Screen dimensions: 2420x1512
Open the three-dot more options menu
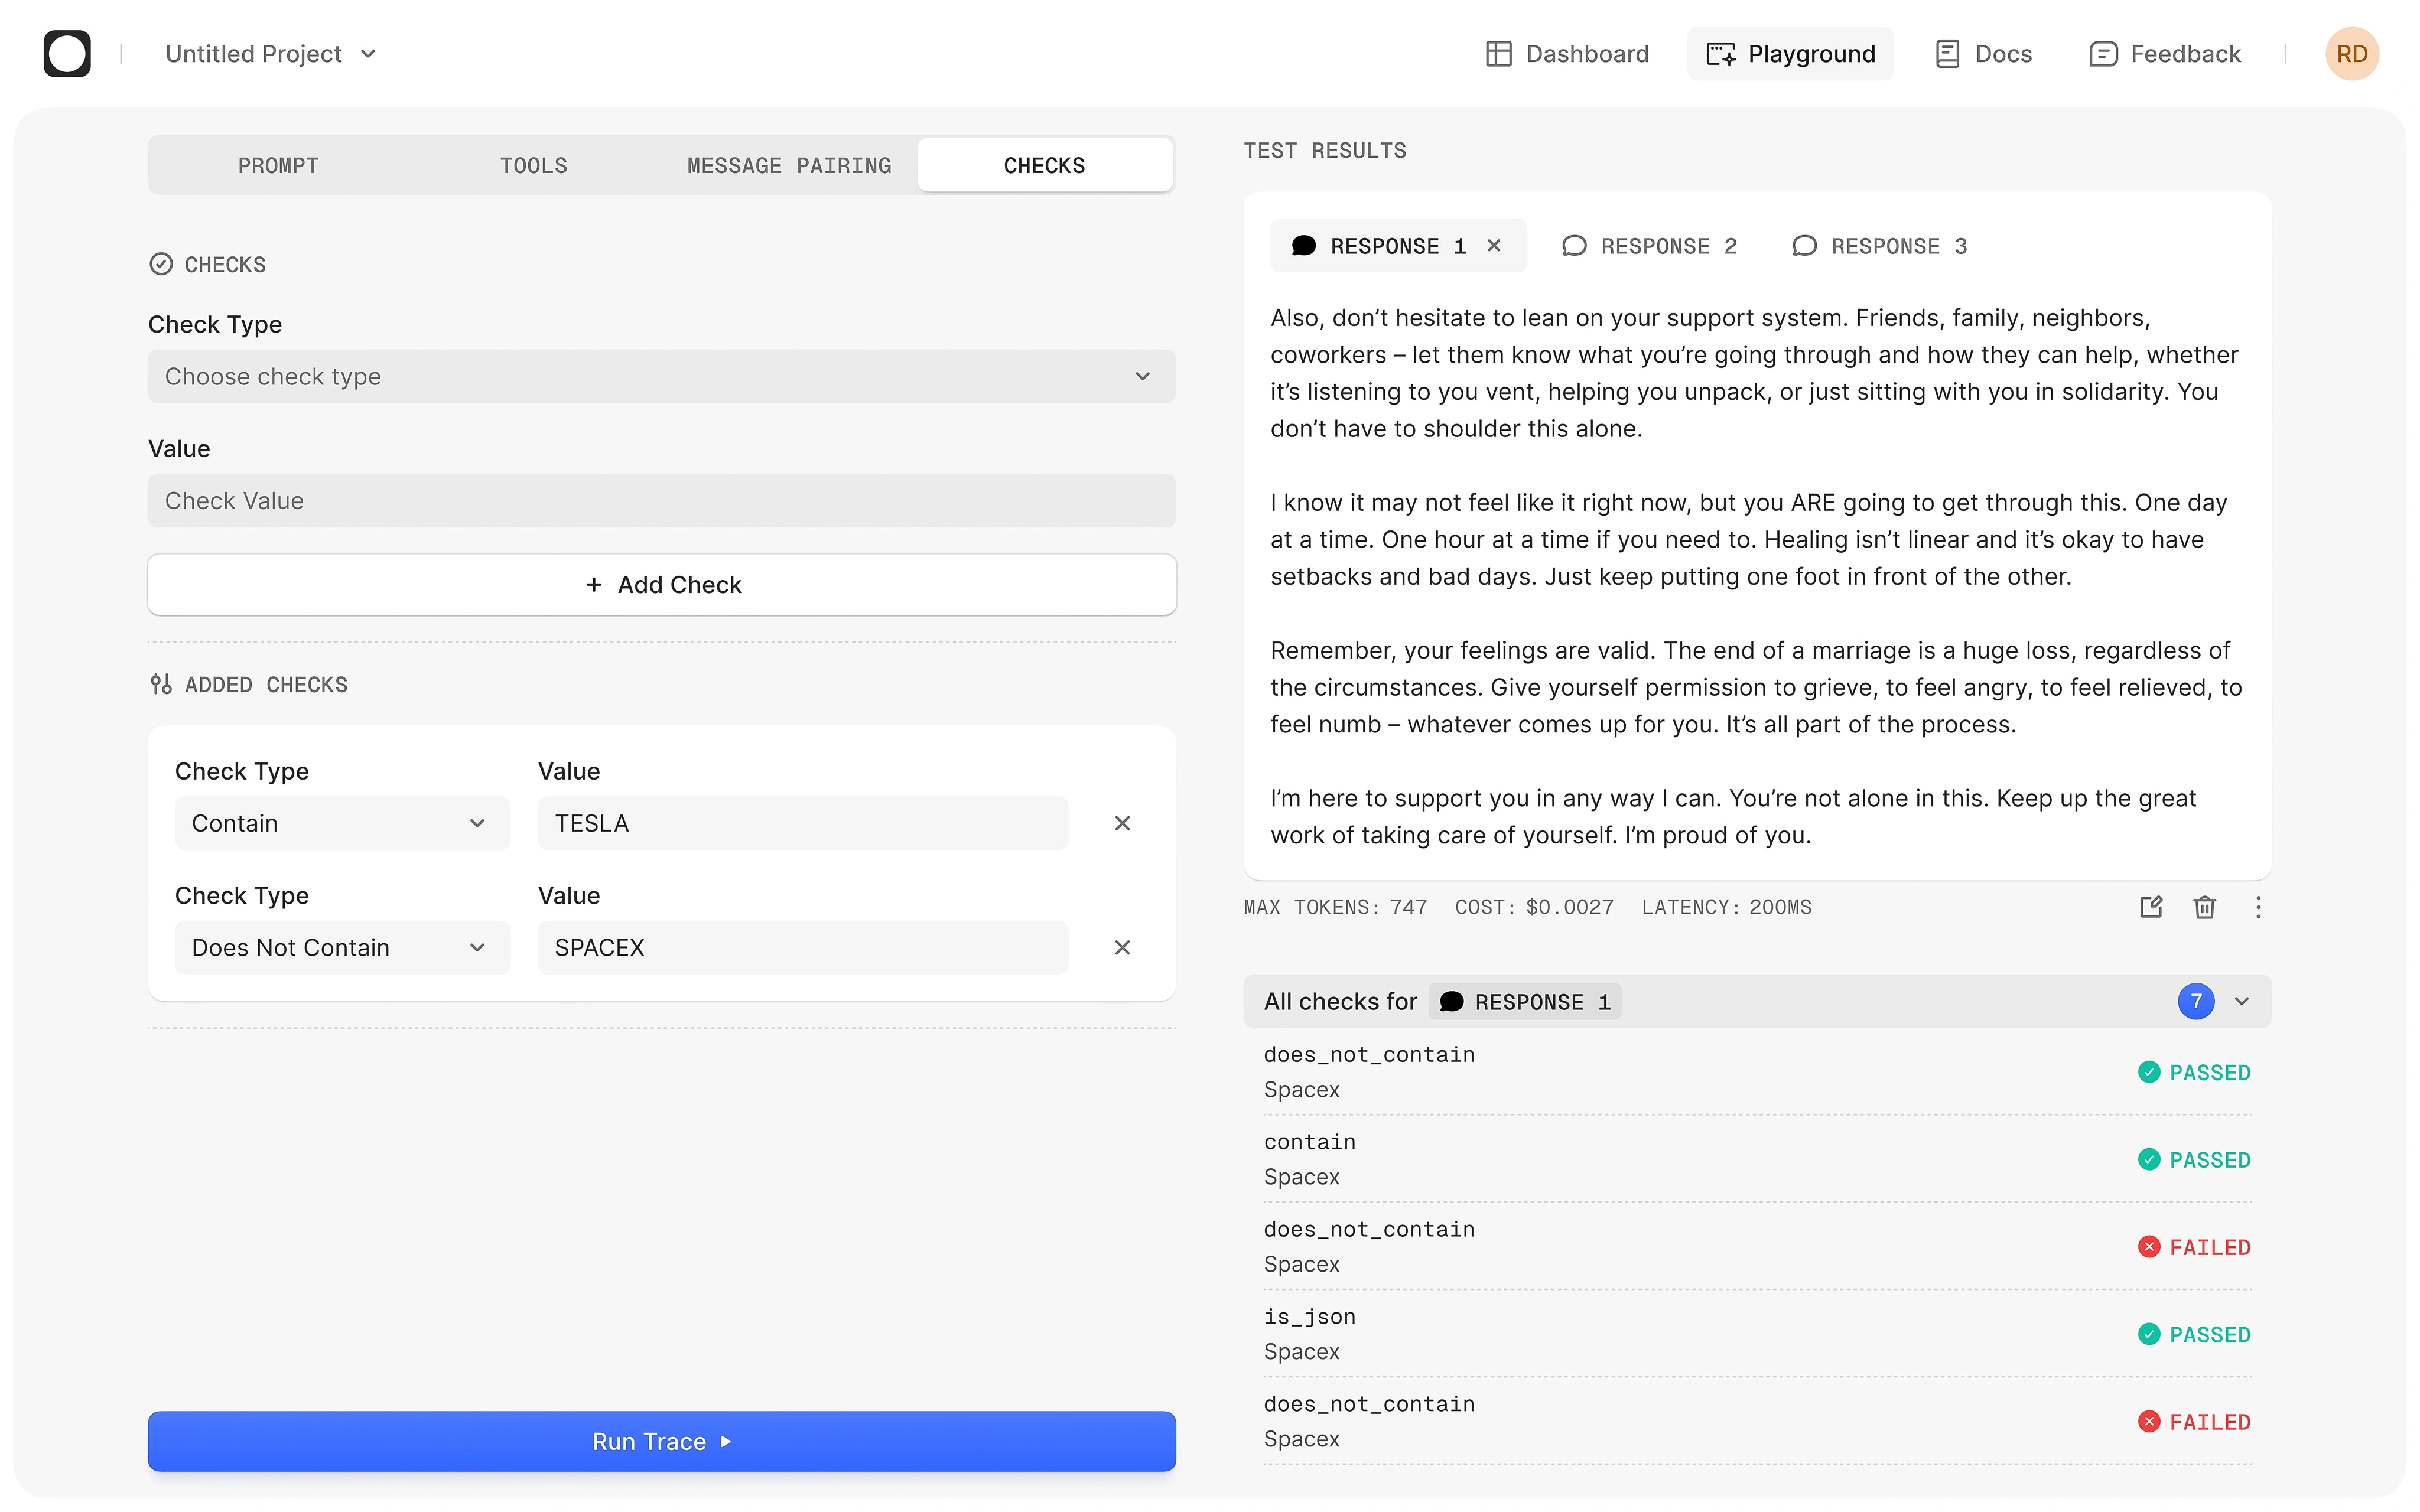[x=2257, y=907]
